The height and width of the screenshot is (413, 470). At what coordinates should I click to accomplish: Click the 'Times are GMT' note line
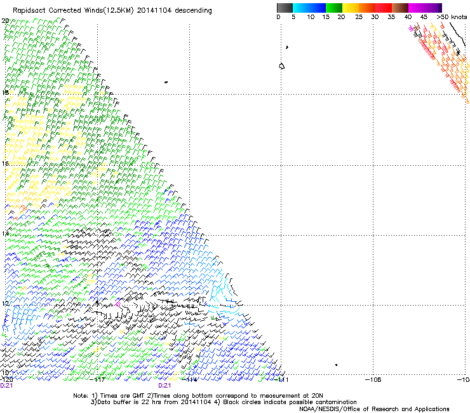point(198,396)
